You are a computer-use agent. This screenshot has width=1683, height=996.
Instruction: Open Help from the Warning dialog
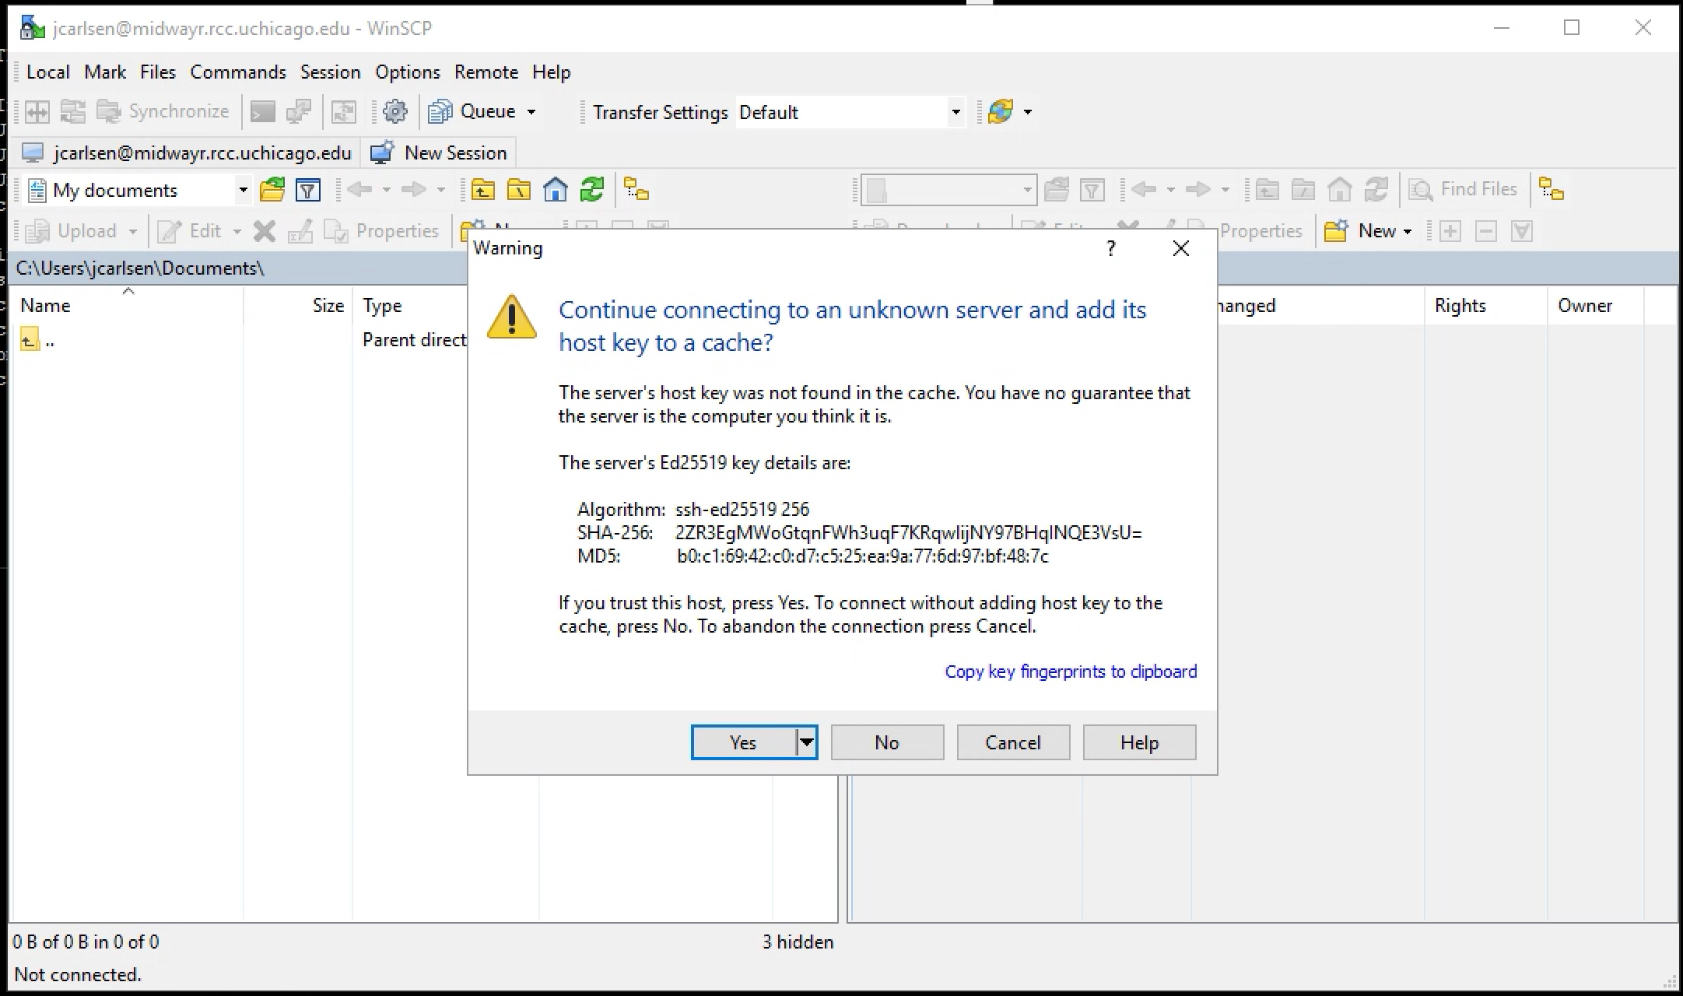pyautogui.click(x=1139, y=742)
